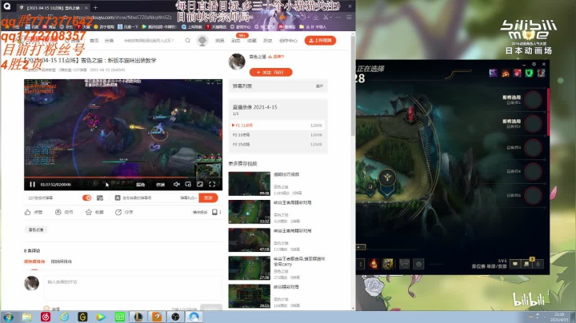
Task: Switch comments to sort-by-time tab
Action: pos(62,261)
